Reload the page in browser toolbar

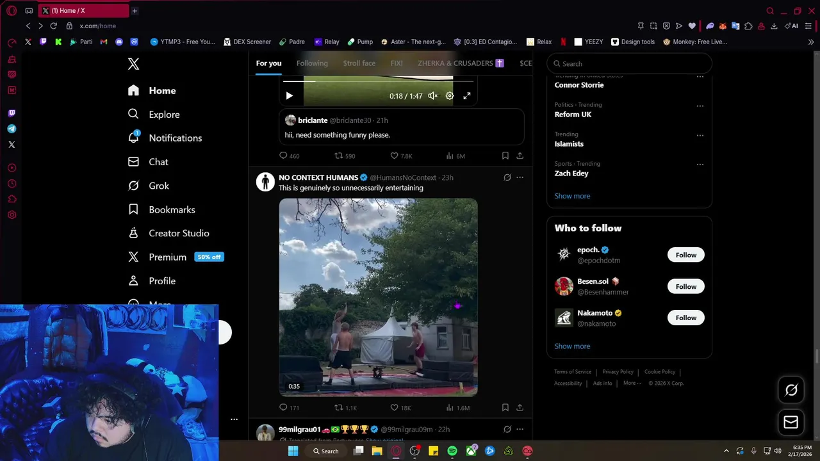(x=53, y=26)
